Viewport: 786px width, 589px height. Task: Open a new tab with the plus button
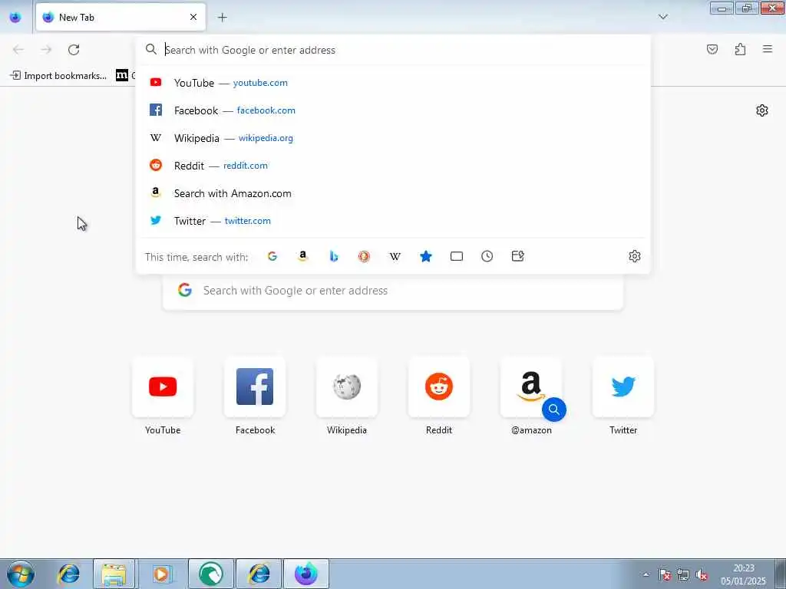coord(222,18)
